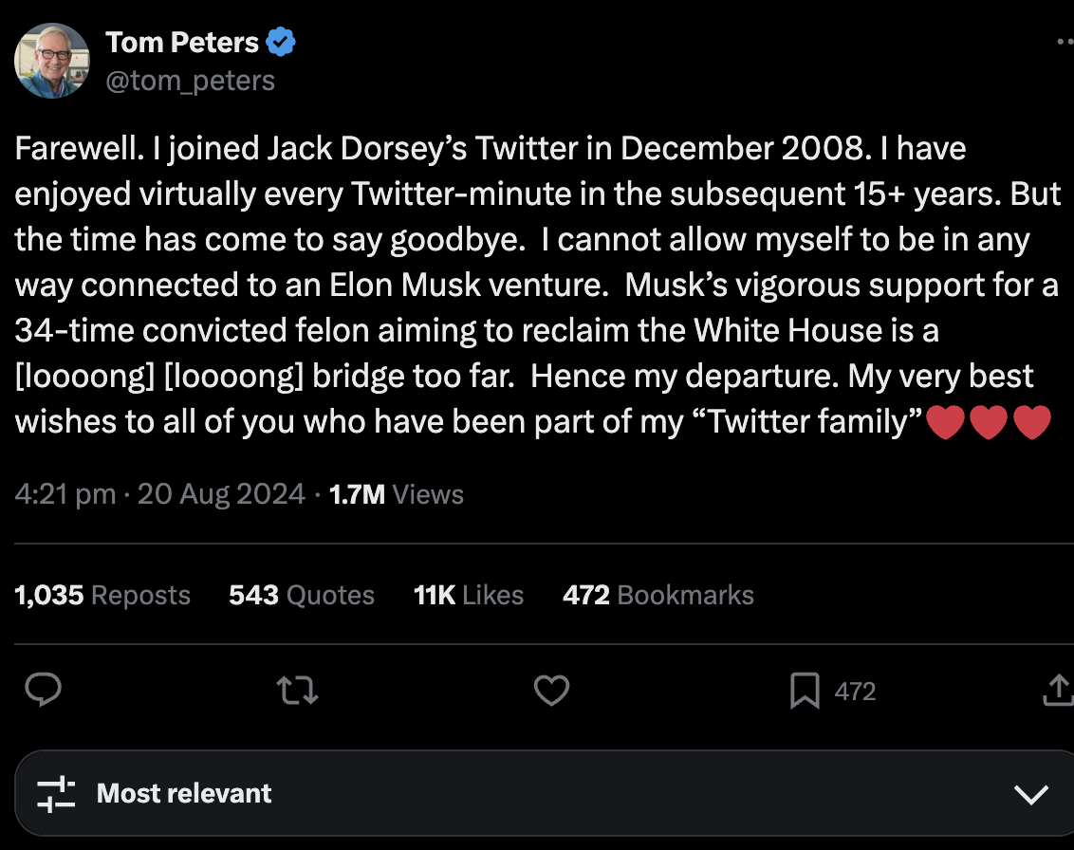The width and height of the screenshot is (1074, 850).
Task: Open the @tom_peters profile handle
Action: click(x=191, y=81)
